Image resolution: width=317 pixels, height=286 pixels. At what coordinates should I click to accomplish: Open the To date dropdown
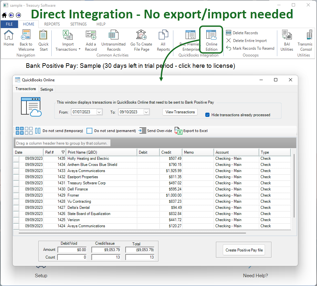pyautogui.click(x=146, y=112)
